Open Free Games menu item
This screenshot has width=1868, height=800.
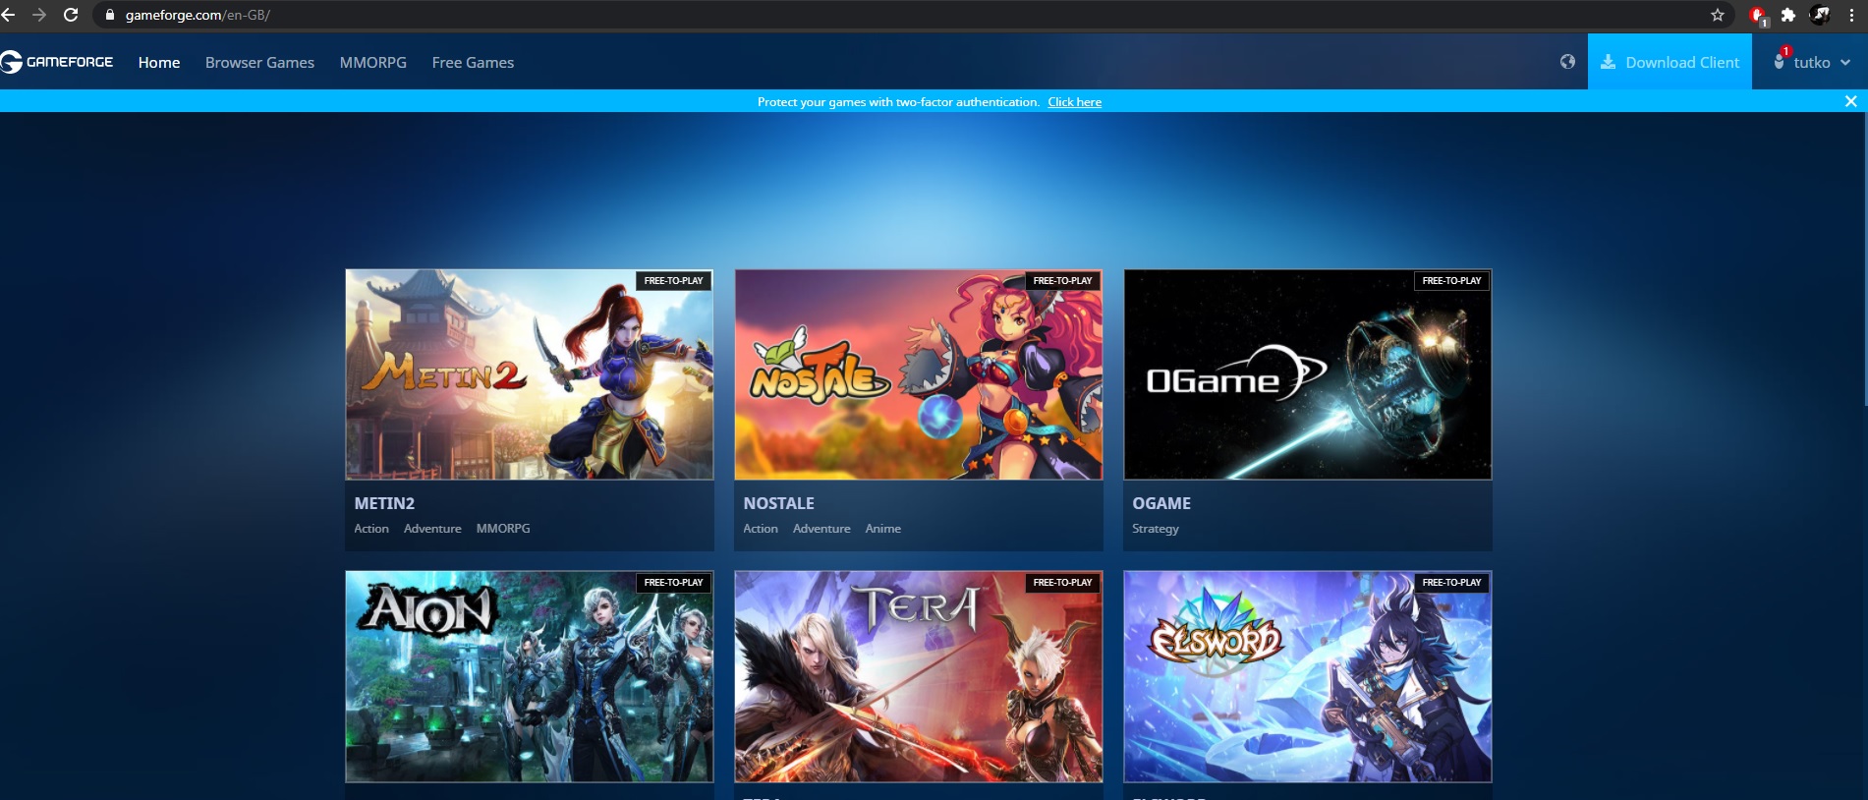coord(473,62)
